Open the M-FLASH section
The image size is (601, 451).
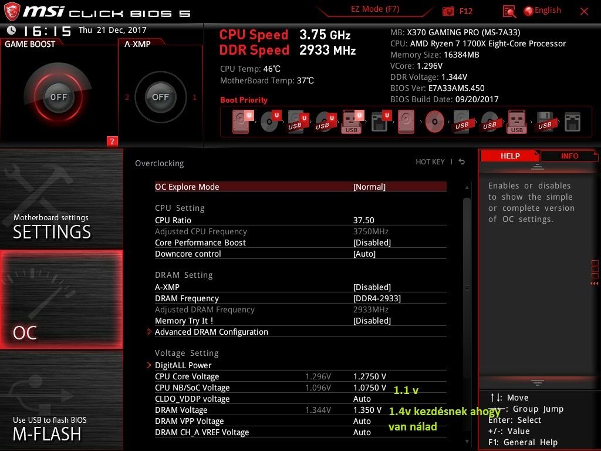[61, 400]
